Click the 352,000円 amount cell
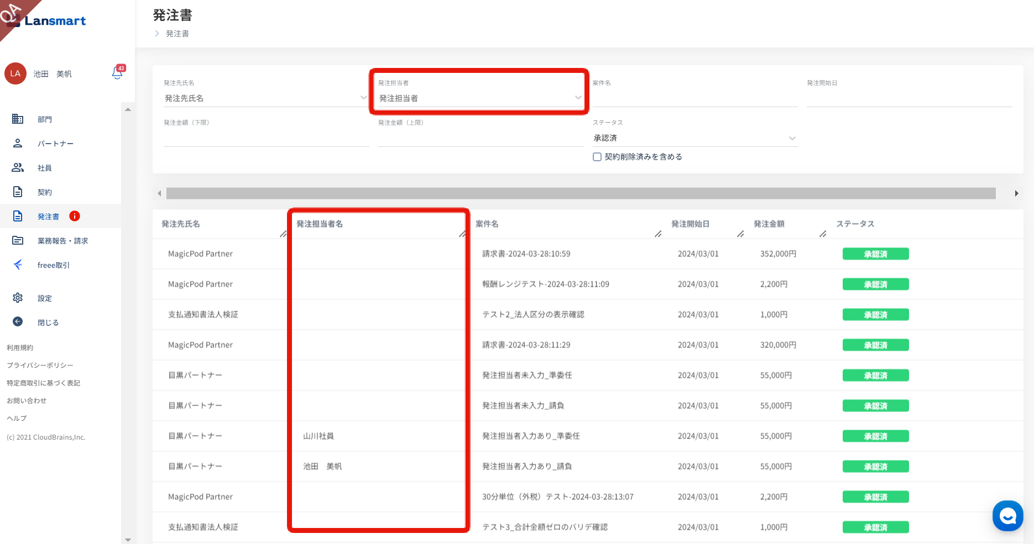1034x544 pixels. tap(778, 254)
